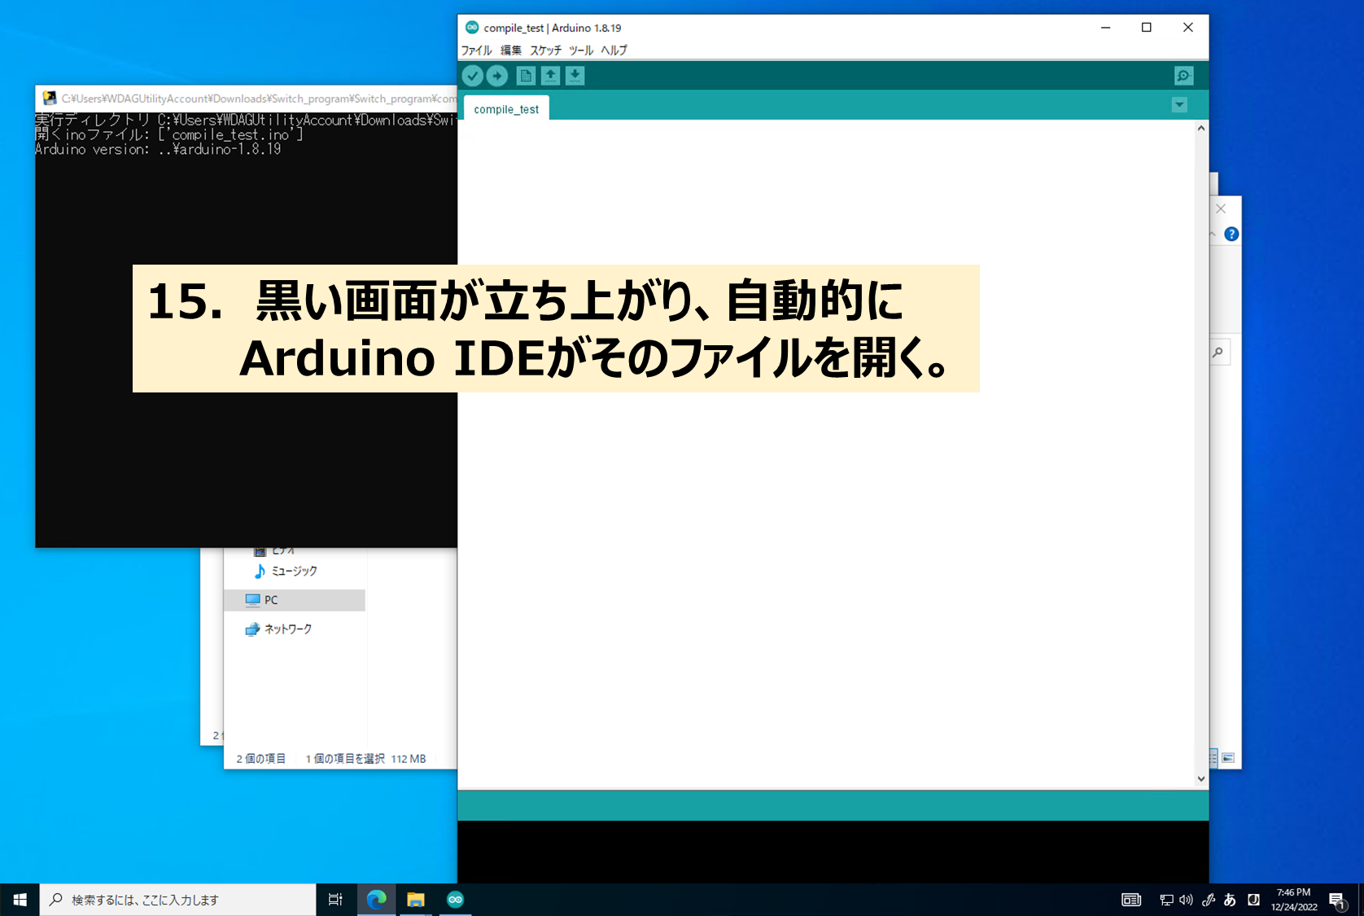Viewport: 1364px width, 916px height.
Task: Click the taskbar clock showing 7:46 PM
Action: pos(1294,900)
